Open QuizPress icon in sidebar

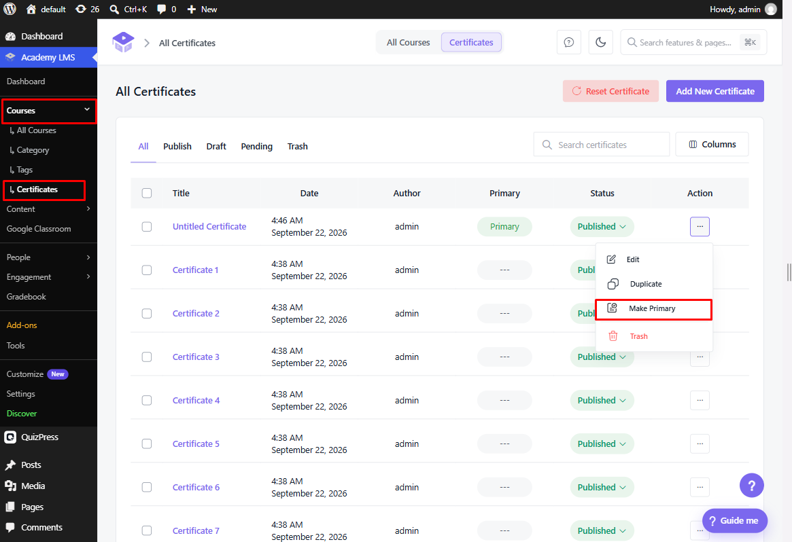(10, 437)
